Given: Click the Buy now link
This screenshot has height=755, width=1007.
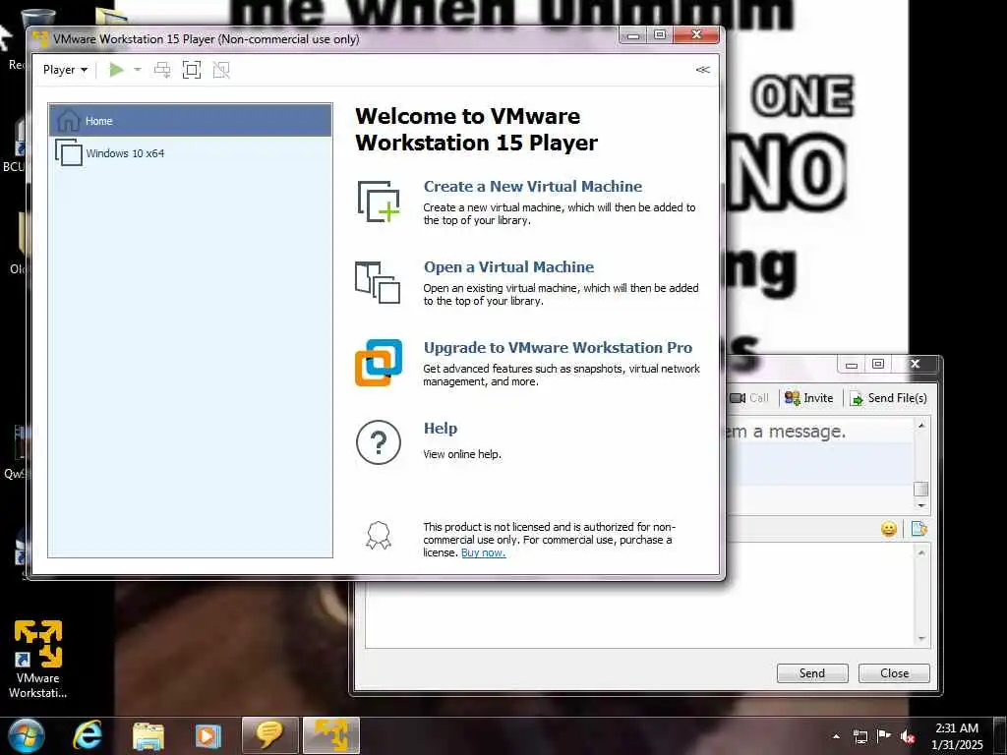Looking at the screenshot, I should [483, 552].
